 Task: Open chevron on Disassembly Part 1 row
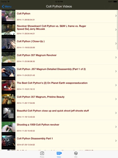(116, 141)
